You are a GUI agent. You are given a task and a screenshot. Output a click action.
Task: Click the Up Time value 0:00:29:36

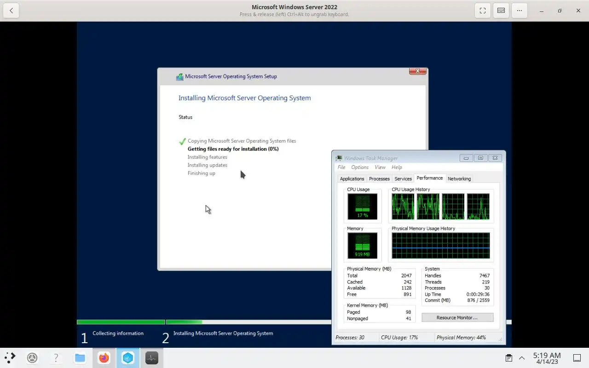pyautogui.click(x=478, y=294)
